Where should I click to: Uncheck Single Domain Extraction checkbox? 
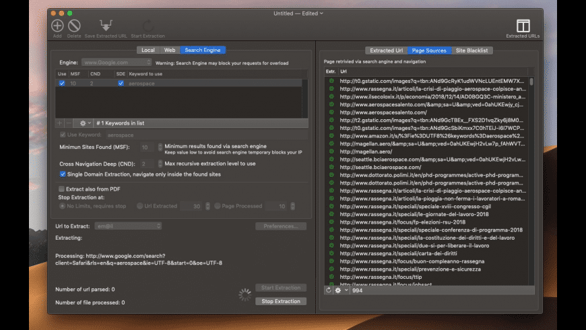click(x=63, y=174)
